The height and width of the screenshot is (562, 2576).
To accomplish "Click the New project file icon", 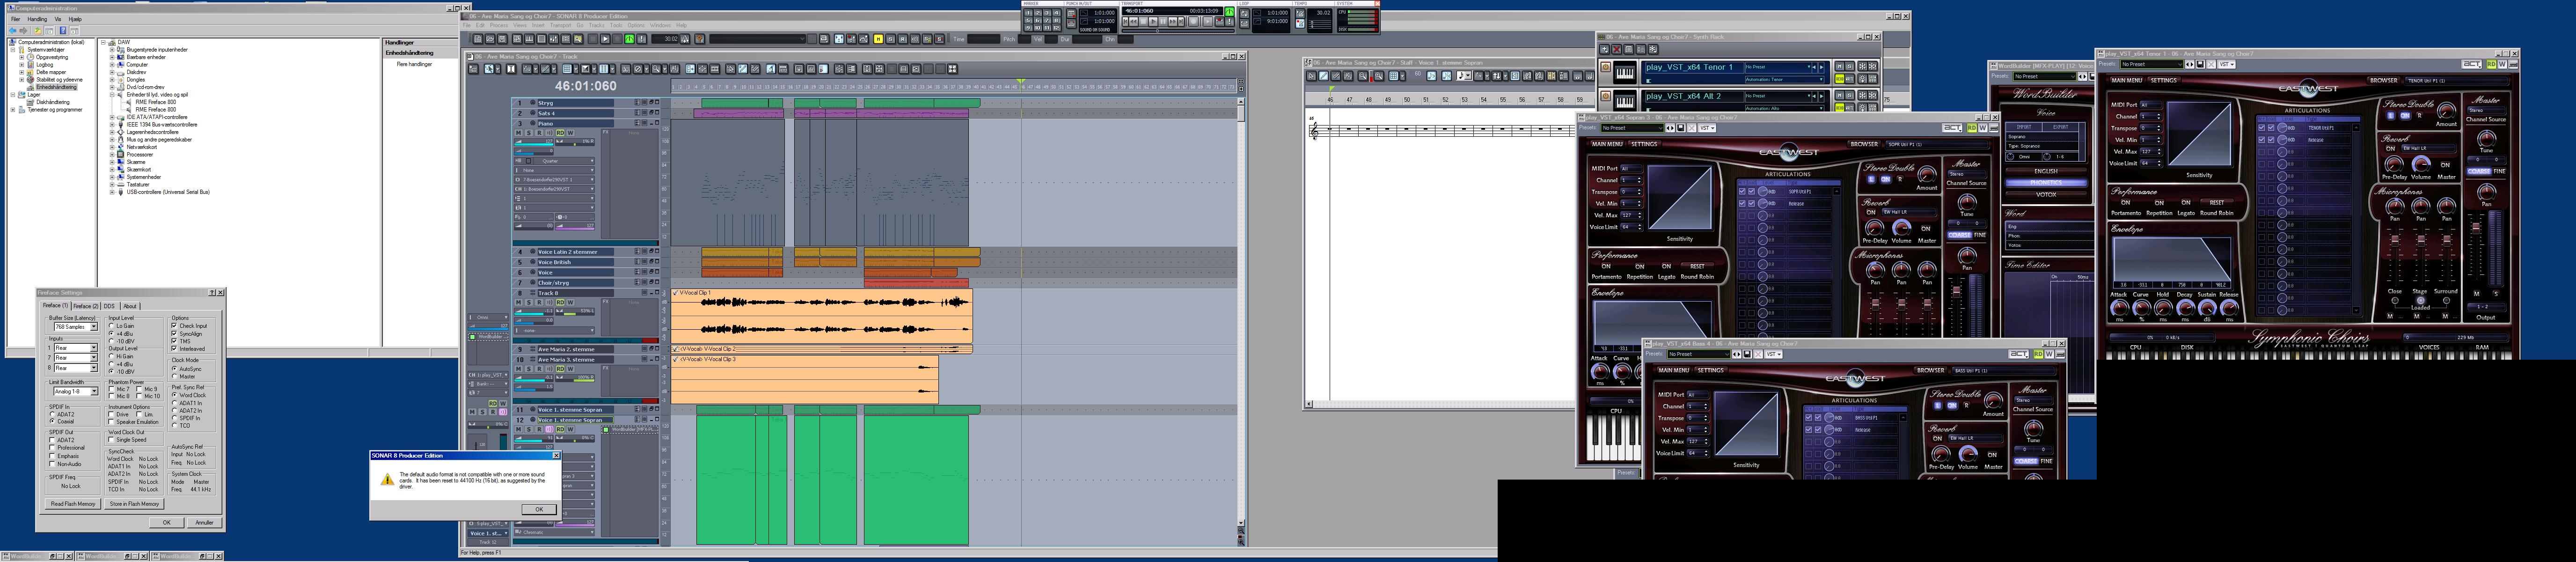I will (x=478, y=39).
